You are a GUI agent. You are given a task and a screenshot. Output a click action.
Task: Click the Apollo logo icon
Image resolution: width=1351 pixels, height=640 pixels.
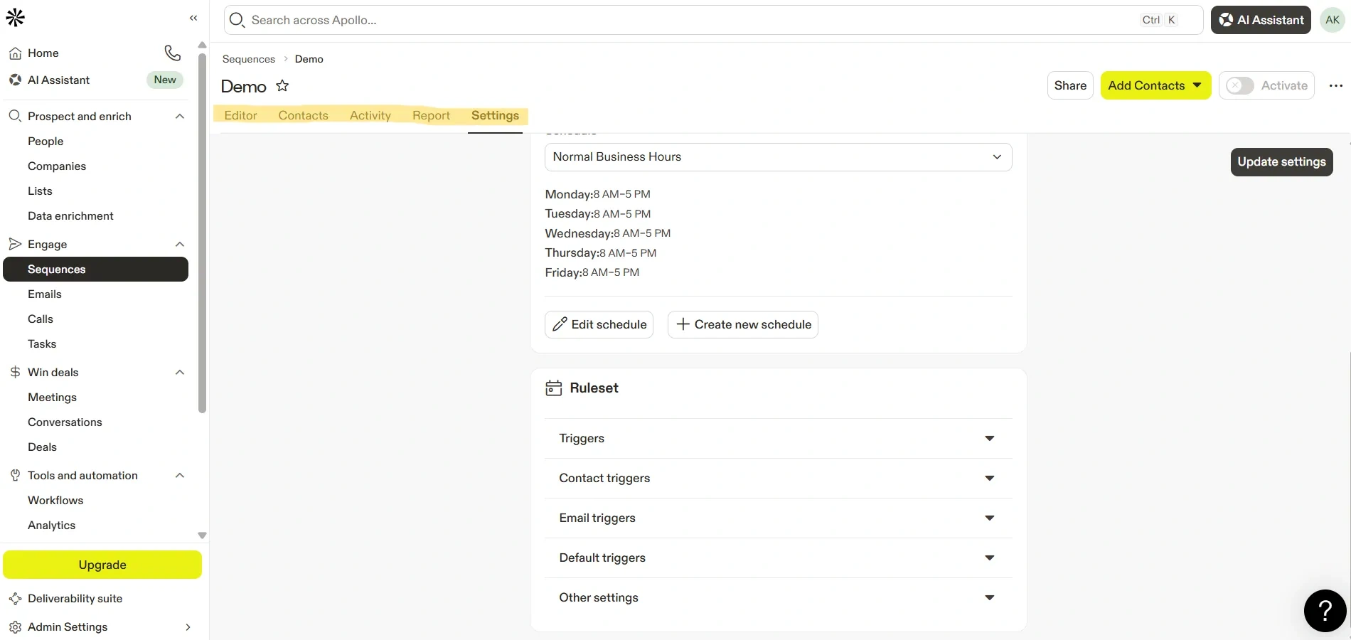click(x=16, y=18)
